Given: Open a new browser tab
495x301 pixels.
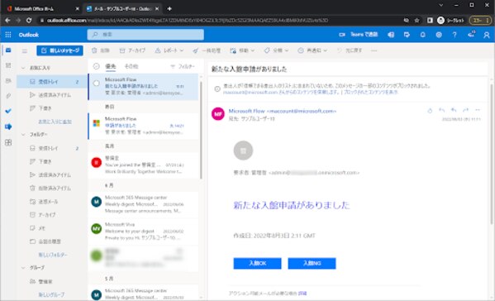Looking at the screenshot, I should click(169, 8).
